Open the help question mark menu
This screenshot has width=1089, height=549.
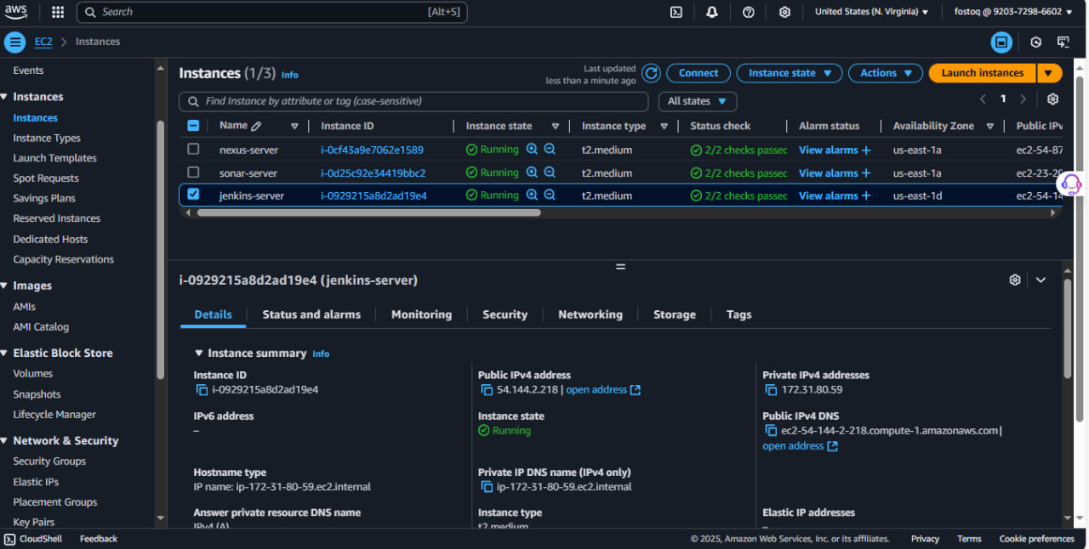point(749,12)
